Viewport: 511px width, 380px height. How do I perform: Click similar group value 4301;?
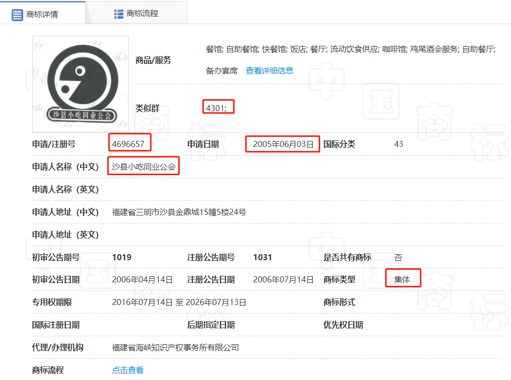pyautogui.click(x=216, y=108)
